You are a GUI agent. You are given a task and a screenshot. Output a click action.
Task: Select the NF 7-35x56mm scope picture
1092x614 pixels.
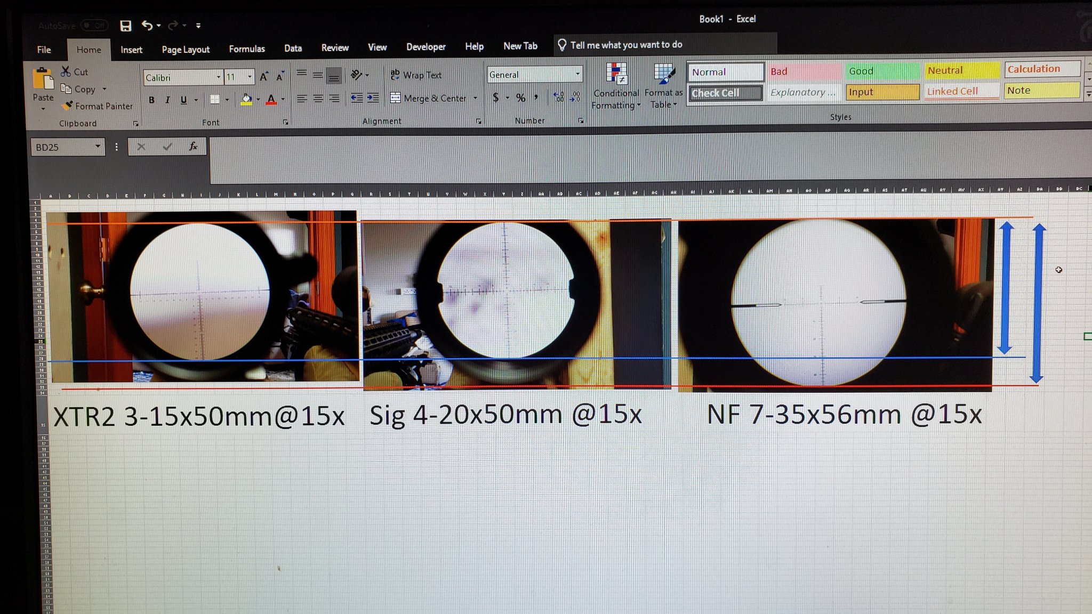(x=835, y=305)
